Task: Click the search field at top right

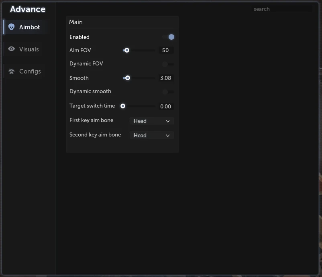Action: coord(282,9)
